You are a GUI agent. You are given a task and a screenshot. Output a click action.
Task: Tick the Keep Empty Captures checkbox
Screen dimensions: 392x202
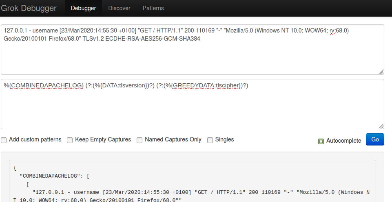tap(70, 140)
